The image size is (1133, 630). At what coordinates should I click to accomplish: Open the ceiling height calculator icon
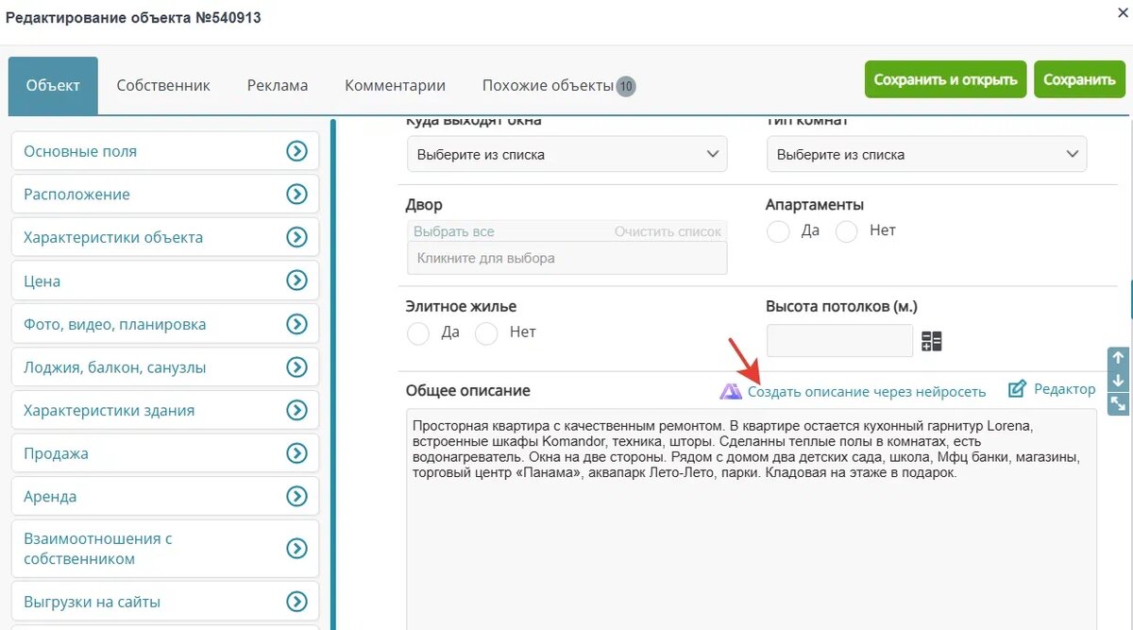coord(932,342)
